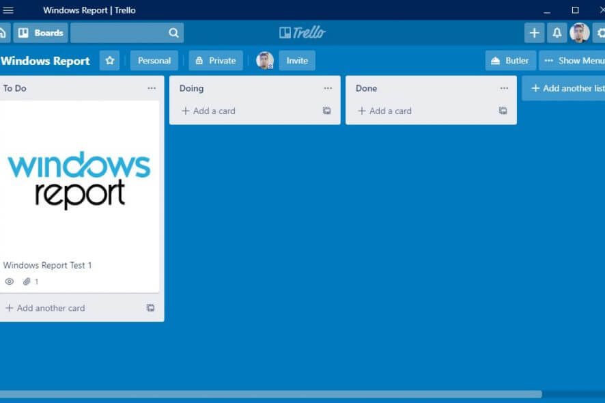
Task: Open the Boards menu
Action: (41, 33)
